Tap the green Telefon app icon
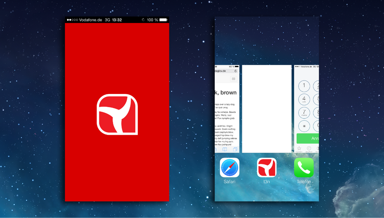 click(304, 167)
